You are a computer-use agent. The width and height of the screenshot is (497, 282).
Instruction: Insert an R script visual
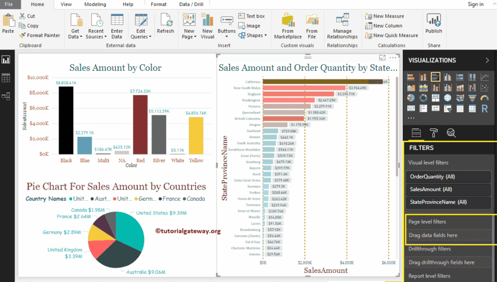(484, 108)
